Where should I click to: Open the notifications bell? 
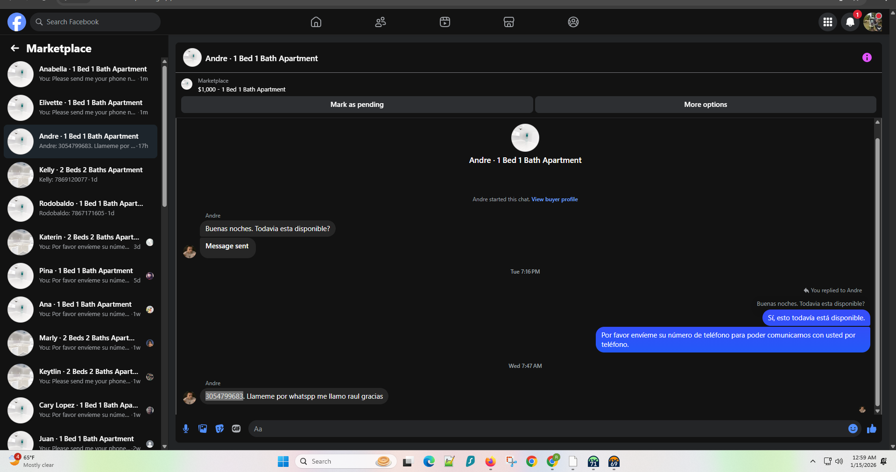(x=850, y=22)
